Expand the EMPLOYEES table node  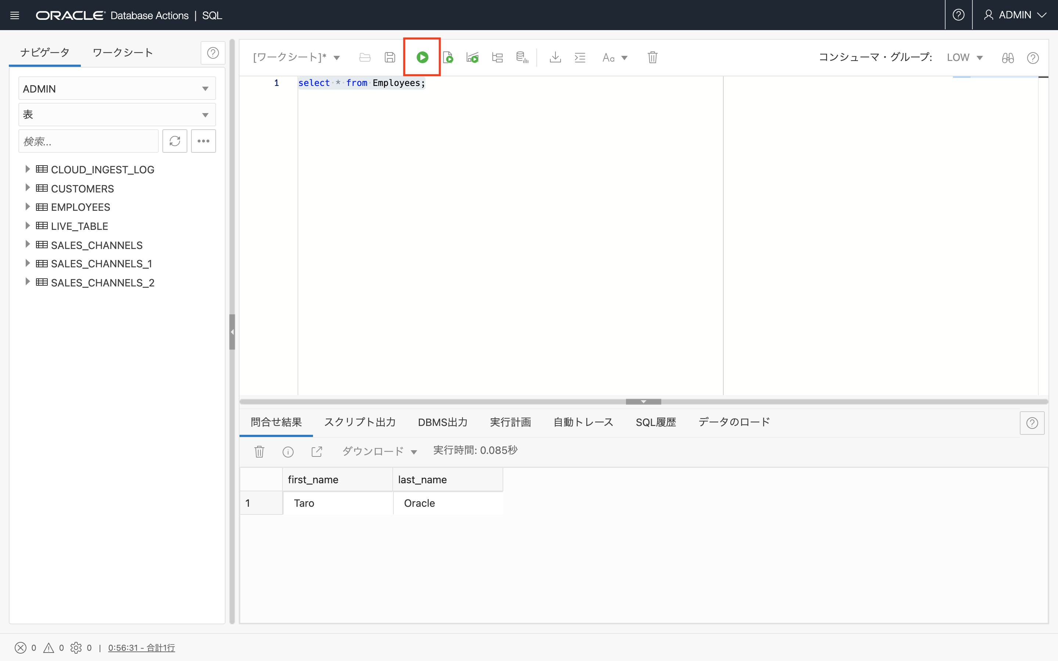pyautogui.click(x=28, y=207)
